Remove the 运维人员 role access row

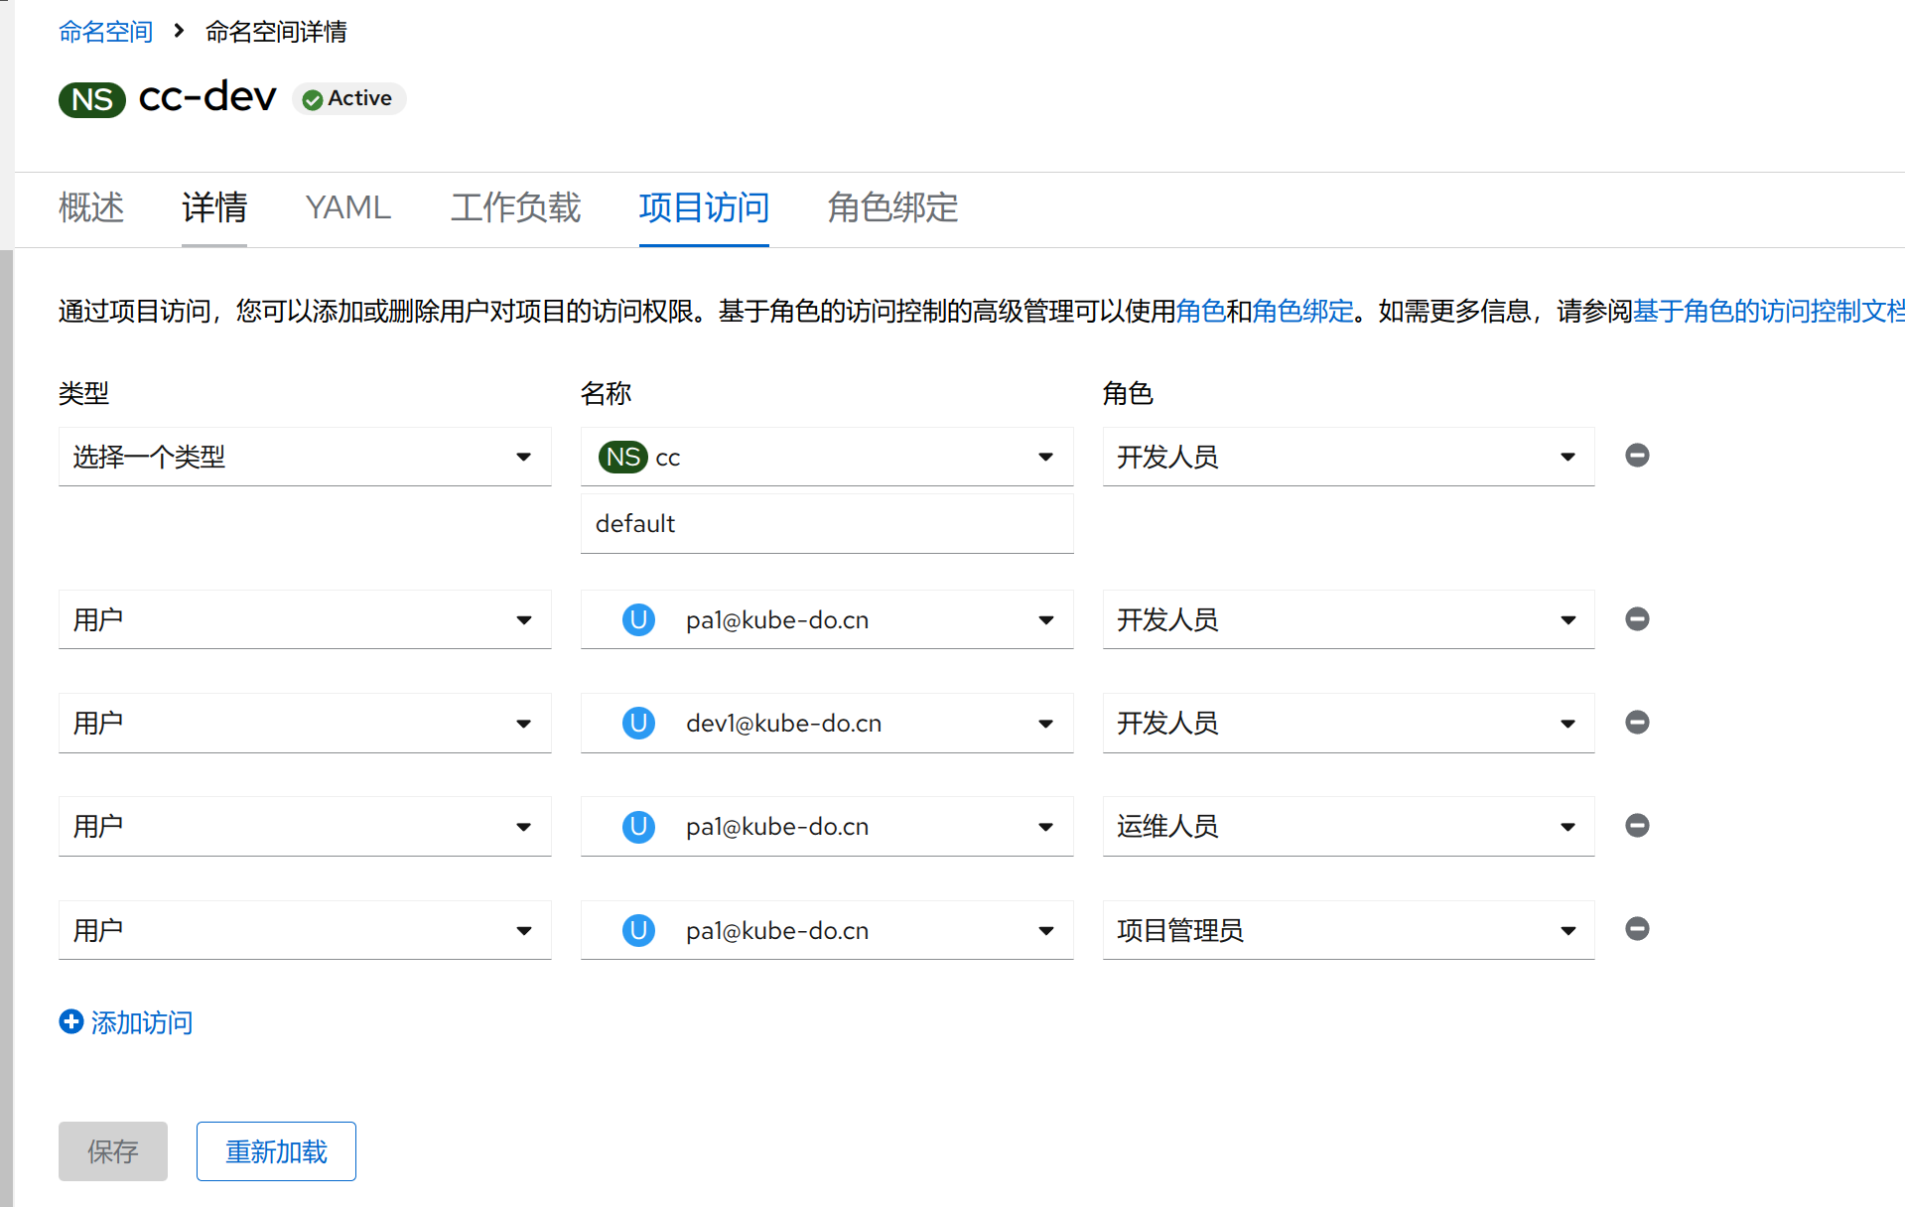tap(1637, 826)
